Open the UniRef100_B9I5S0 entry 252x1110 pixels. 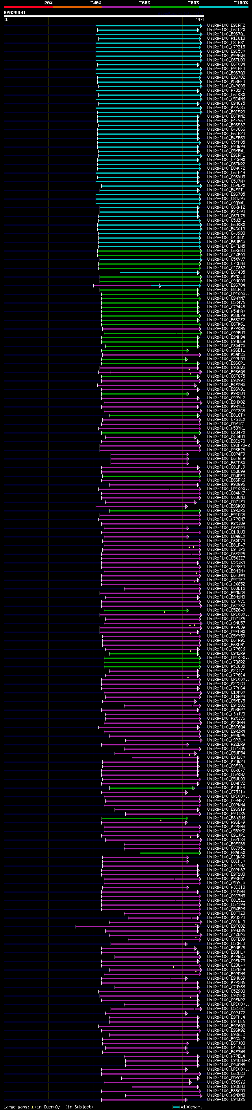point(226,51)
